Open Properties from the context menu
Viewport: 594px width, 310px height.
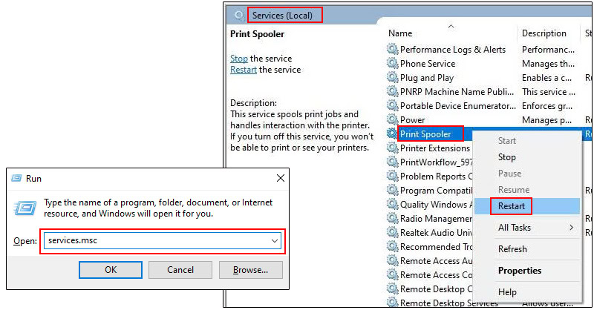(x=520, y=271)
